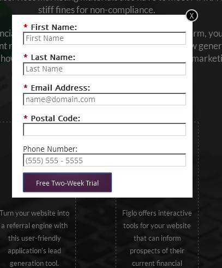
Task: Click the partially hidden 'marketi' background text
Action: pyautogui.click(x=207, y=58)
